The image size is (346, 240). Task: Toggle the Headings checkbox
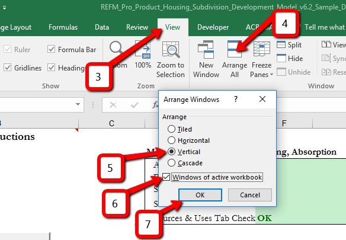52,68
